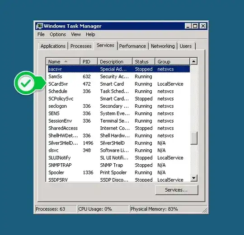Click the window resize grip corner

[205, 210]
